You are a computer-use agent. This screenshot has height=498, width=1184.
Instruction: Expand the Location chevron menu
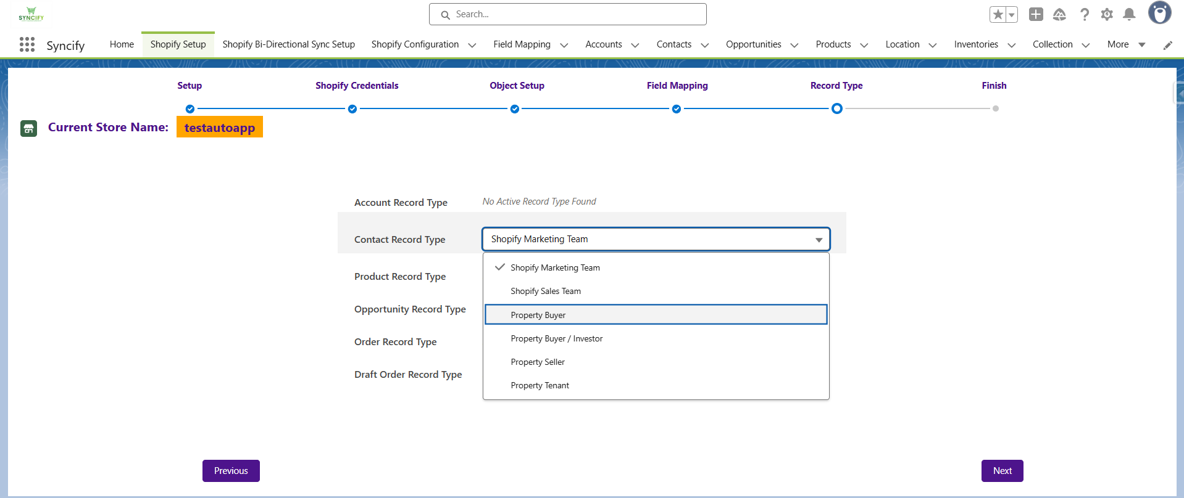click(932, 45)
